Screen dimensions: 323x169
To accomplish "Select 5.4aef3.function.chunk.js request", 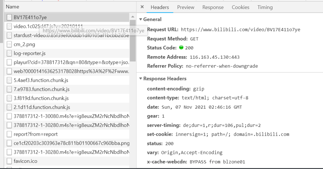I will 67,80.
